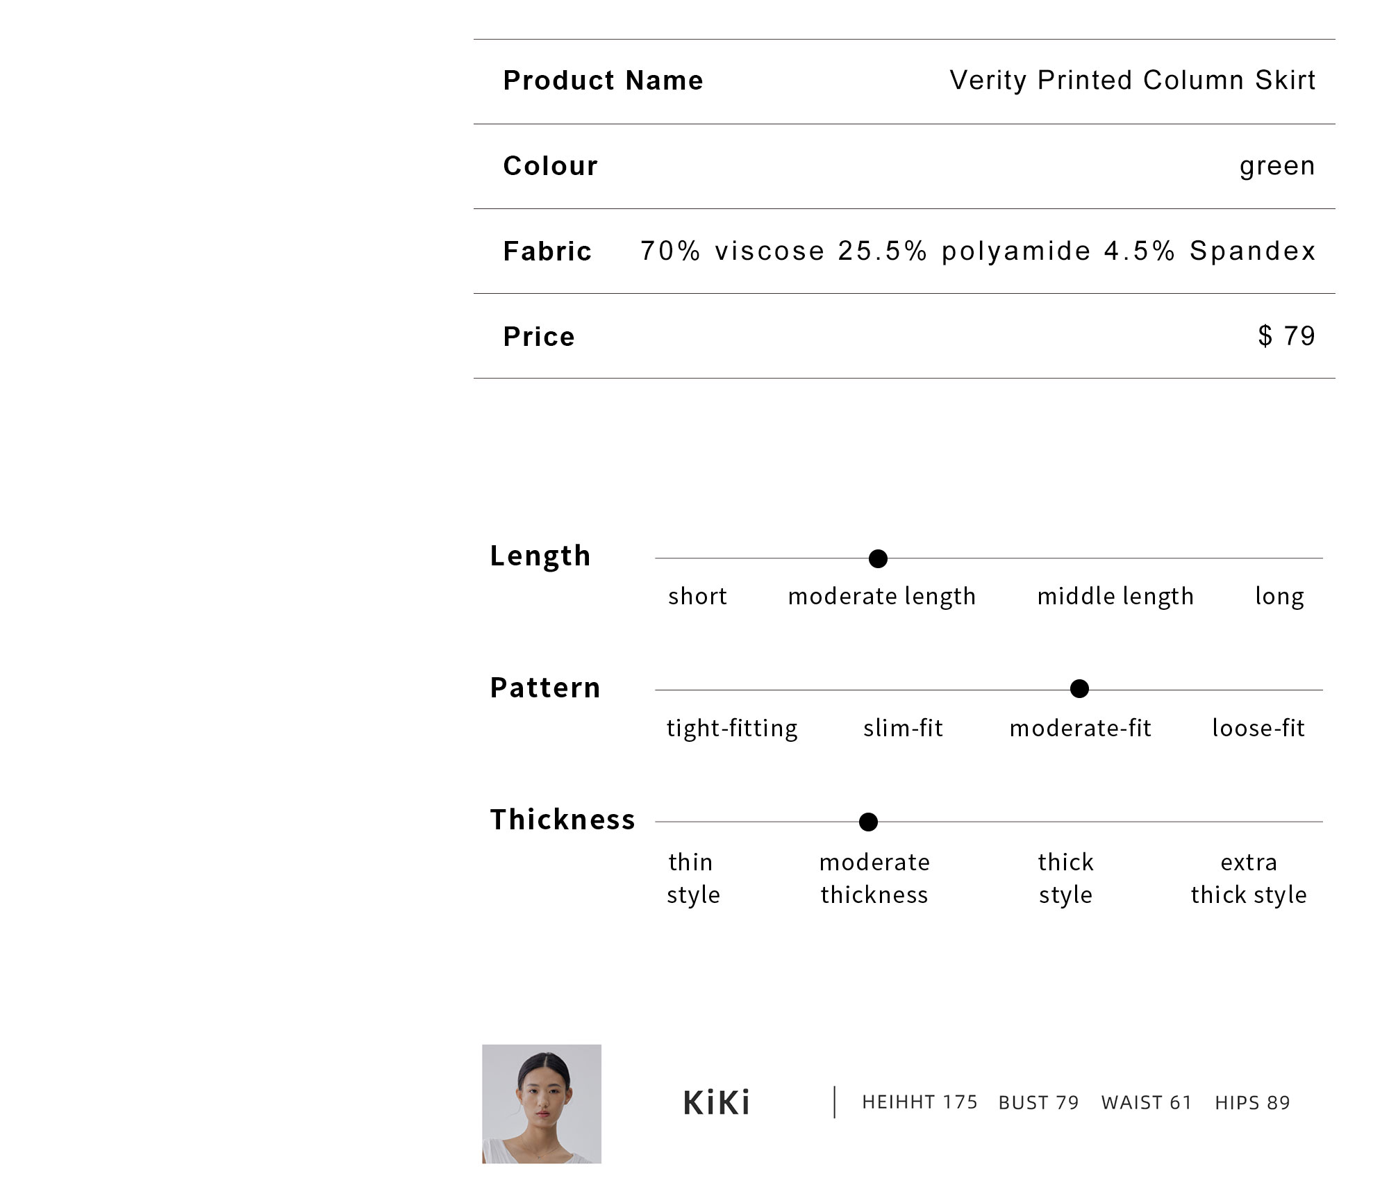This screenshot has height=1203, width=1389.
Task: Click the '$ 79' price value
Action: click(x=1287, y=336)
